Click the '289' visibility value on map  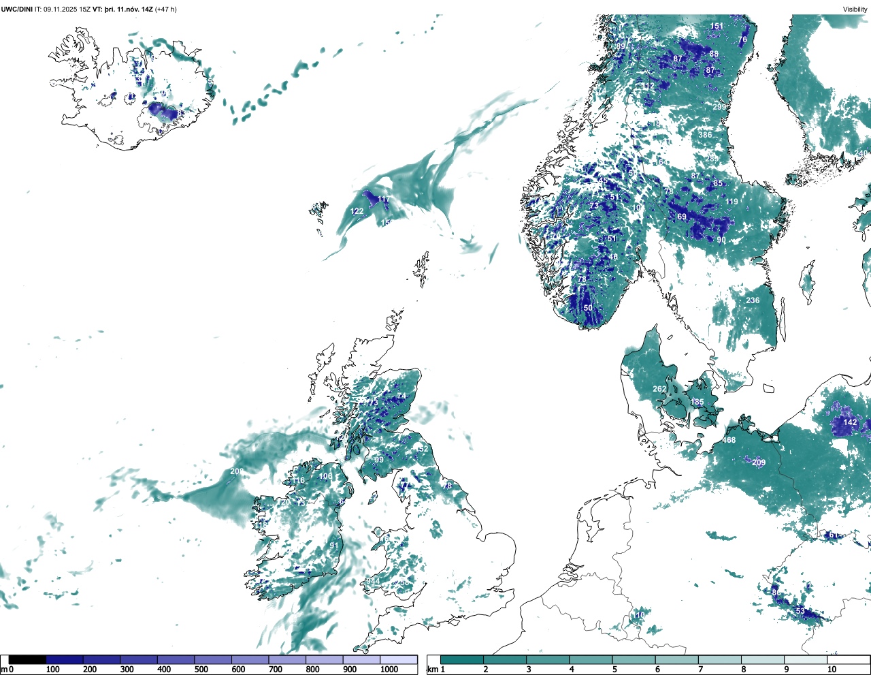click(x=712, y=159)
